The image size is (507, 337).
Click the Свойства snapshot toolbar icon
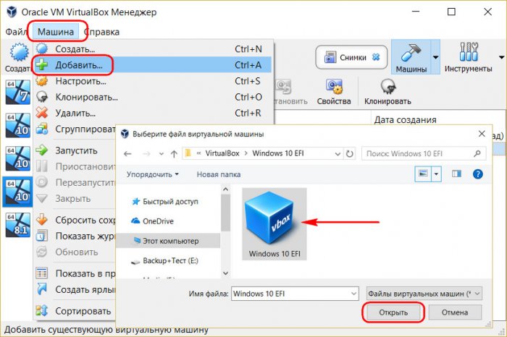click(x=334, y=92)
